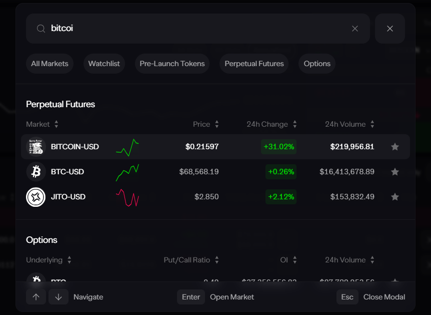
Task: Star BITCOIN-USD to add to watchlist
Action: pyautogui.click(x=395, y=147)
